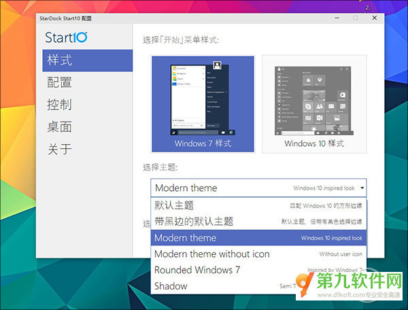Select the Windows 7 样式 thumbnail
The image size is (408, 310).
203,104
